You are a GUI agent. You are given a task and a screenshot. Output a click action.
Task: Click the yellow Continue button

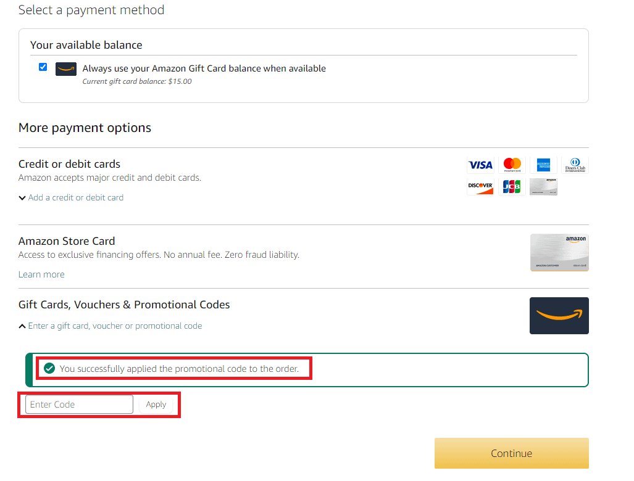tap(512, 453)
